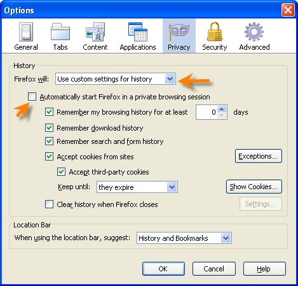Click the History group label
The width and height of the screenshot is (298, 286).
click(24, 66)
